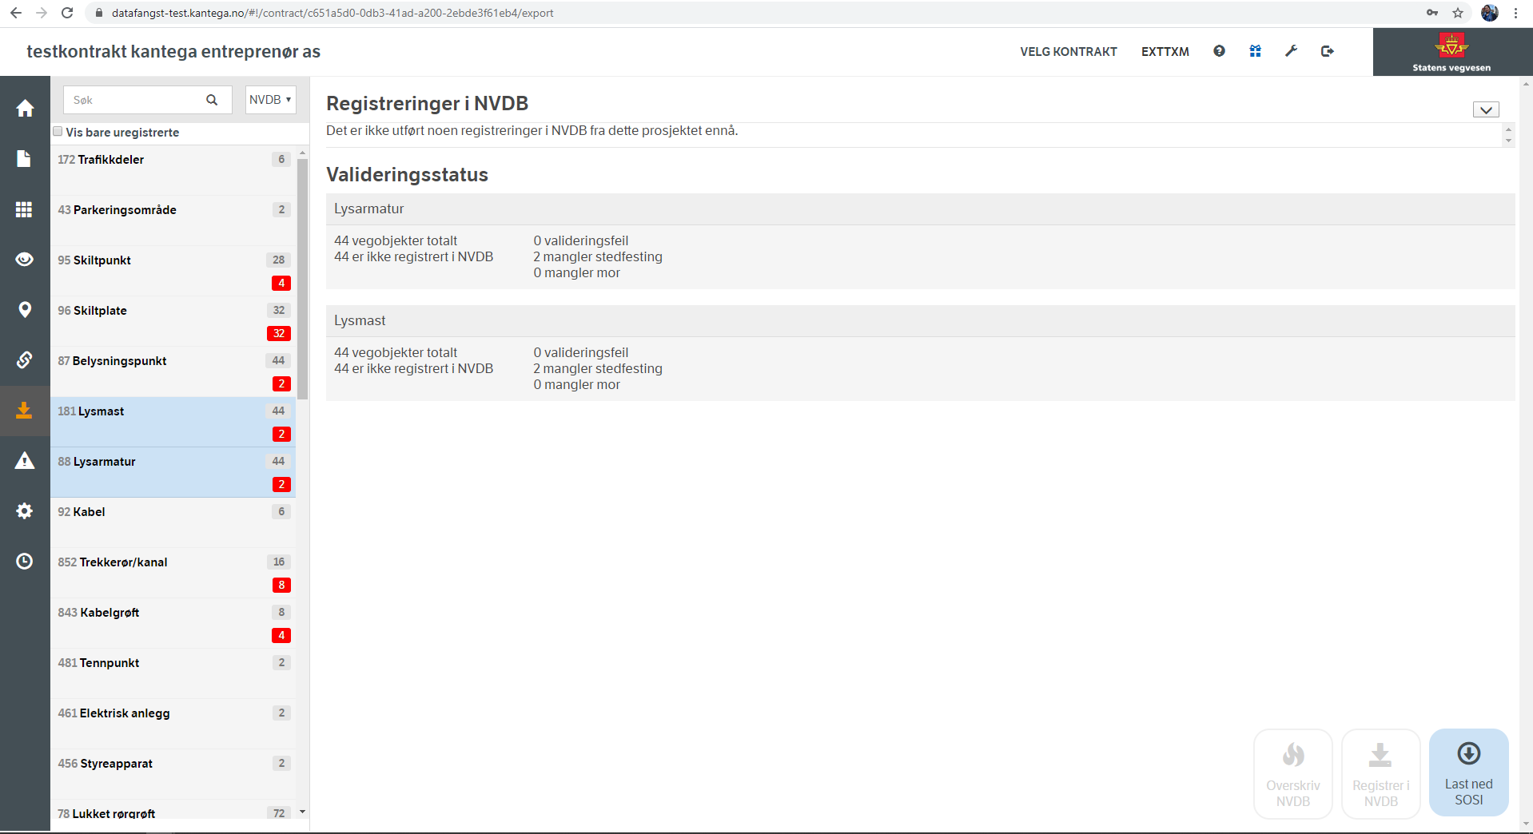Bookmark page with the star icon
The image size is (1533, 834).
pyautogui.click(x=1458, y=13)
